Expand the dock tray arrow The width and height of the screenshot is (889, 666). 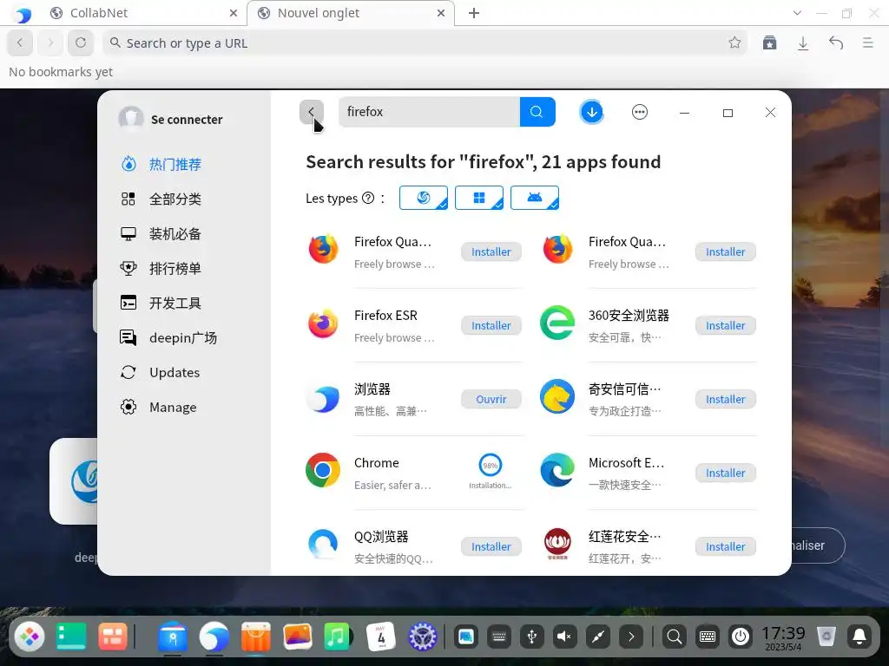[x=631, y=637]
